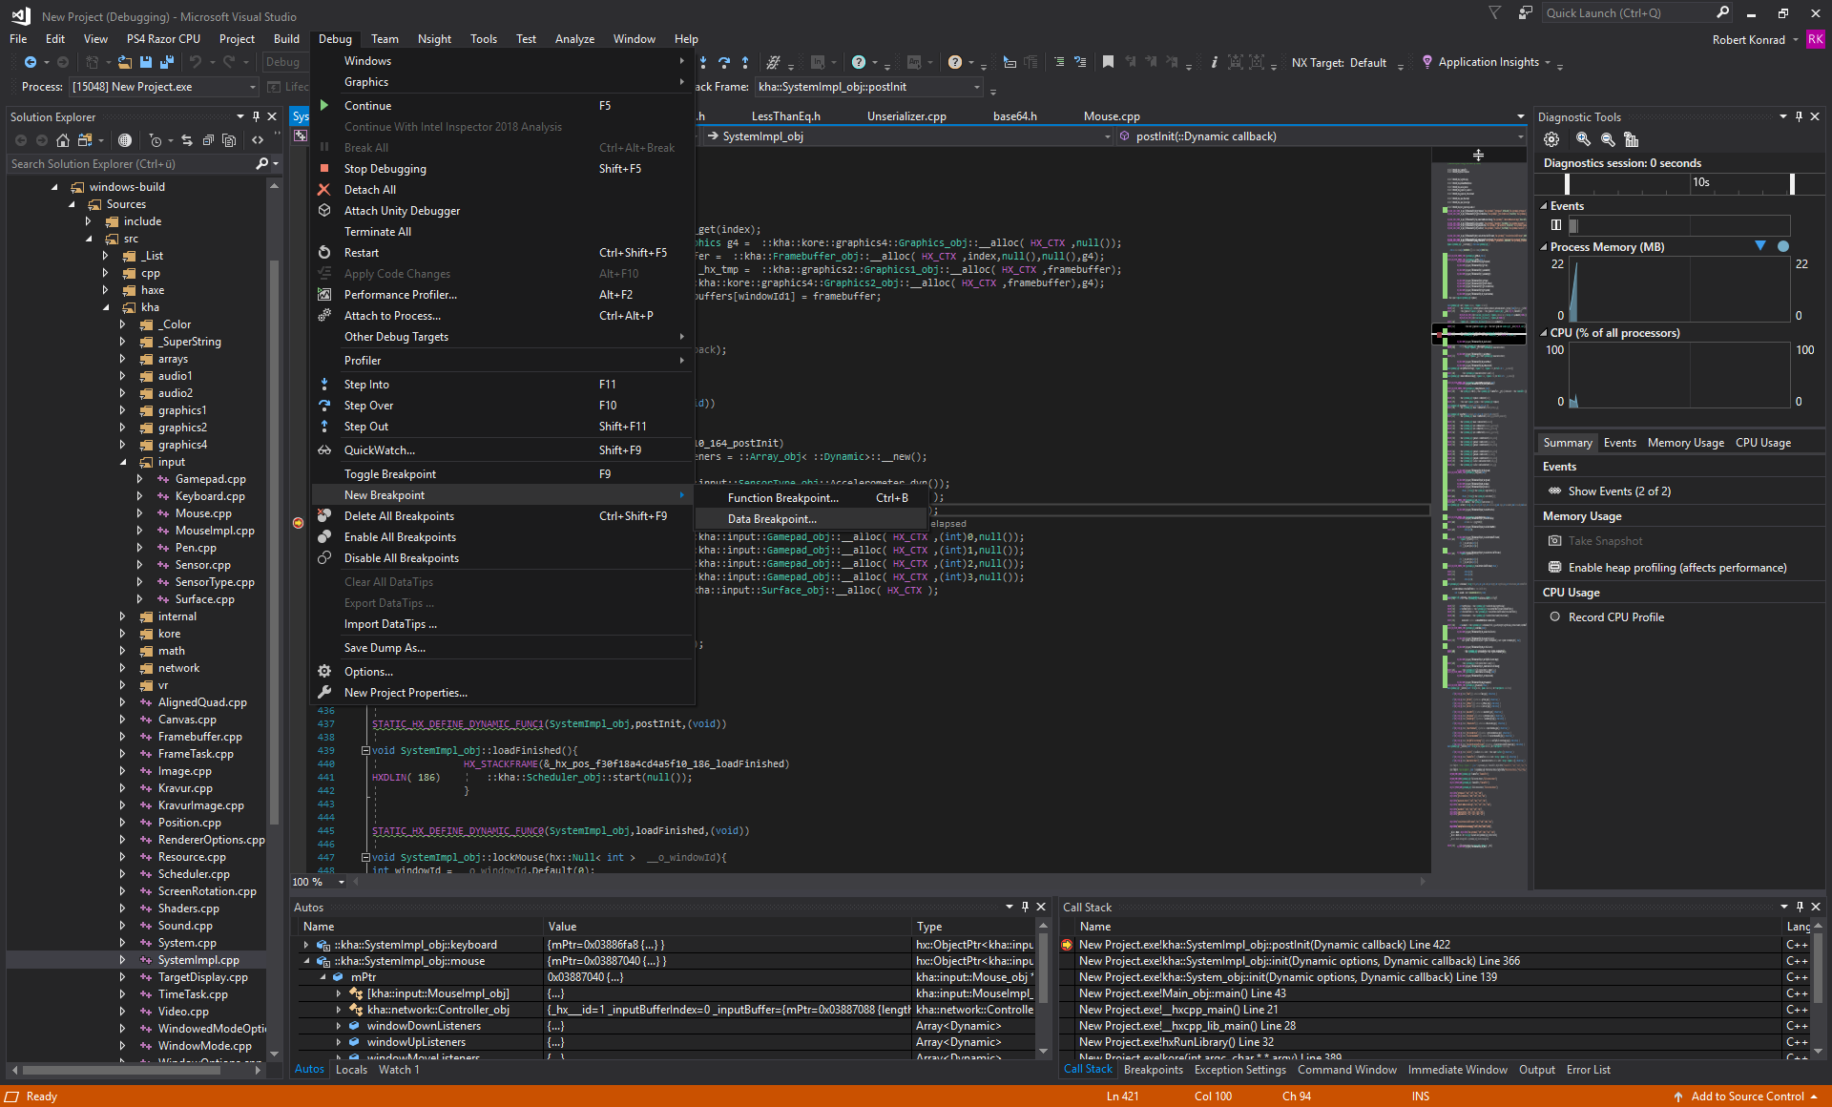Collapse the Events section in Diagnostic Tools
Screen dimensions: 1832x1107
(x=1544, y=206)
